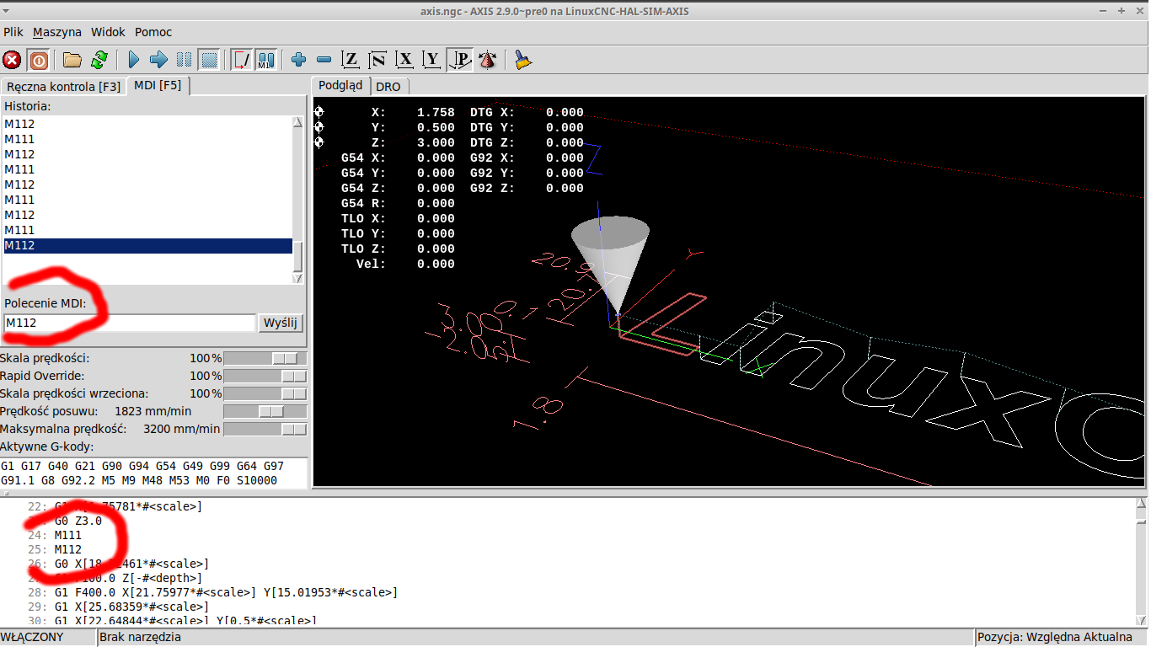Image resolution: width=1151 pixels, height=647 pixels.
Task: Switch to rotated top view Z icon
Action: click(x=377, y=60)
